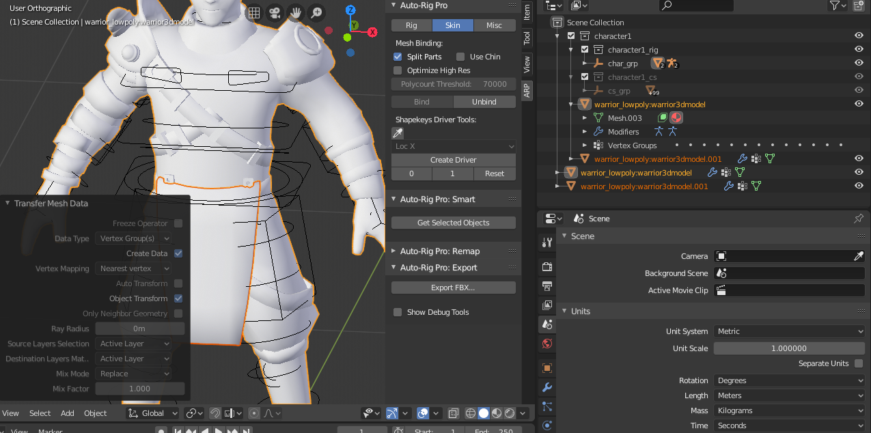871x433 pixels.
Task: Switch to the Misc tab
Action: [x=494, y=25]
